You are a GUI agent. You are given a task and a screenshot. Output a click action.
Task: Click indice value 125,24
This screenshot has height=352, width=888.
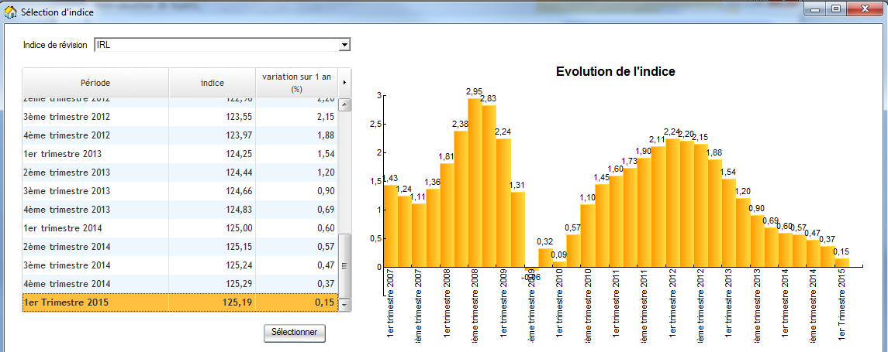(x=239, y=265)
